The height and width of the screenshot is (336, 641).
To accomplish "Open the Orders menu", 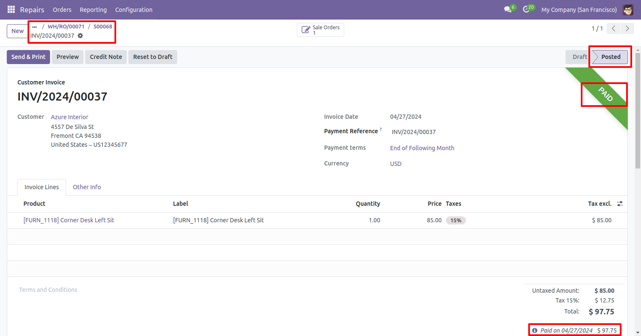I will point(62,9).
